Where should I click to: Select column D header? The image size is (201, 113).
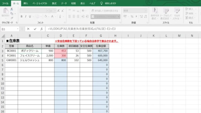coord(61,36)
